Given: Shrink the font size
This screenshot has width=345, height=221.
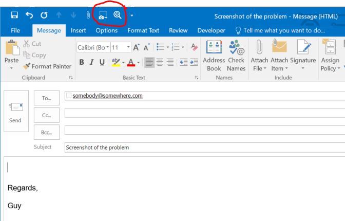Looking at the screenshot, I should 146,47.
